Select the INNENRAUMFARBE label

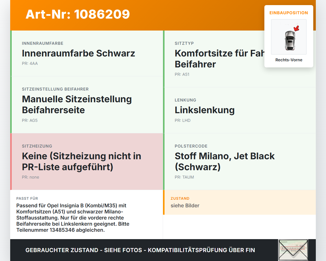43,43
